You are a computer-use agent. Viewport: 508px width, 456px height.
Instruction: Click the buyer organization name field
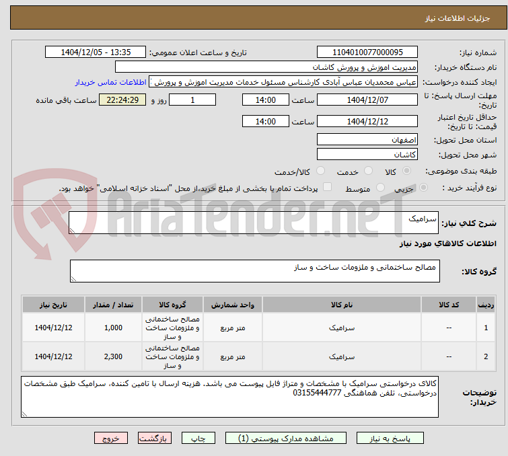click(266, 67)
